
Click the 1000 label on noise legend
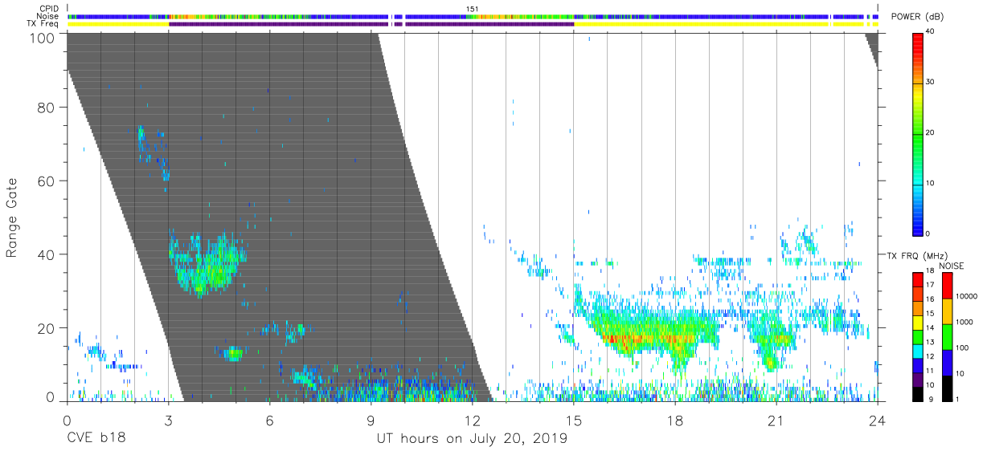[x=963, y=322]
